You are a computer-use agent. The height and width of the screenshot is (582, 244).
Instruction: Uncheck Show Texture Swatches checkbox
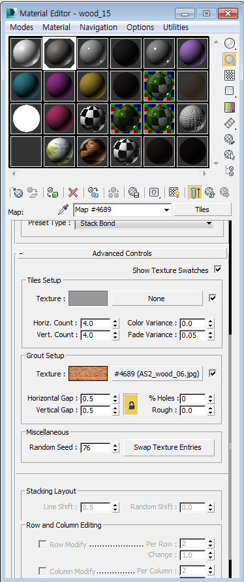[218, 270]
